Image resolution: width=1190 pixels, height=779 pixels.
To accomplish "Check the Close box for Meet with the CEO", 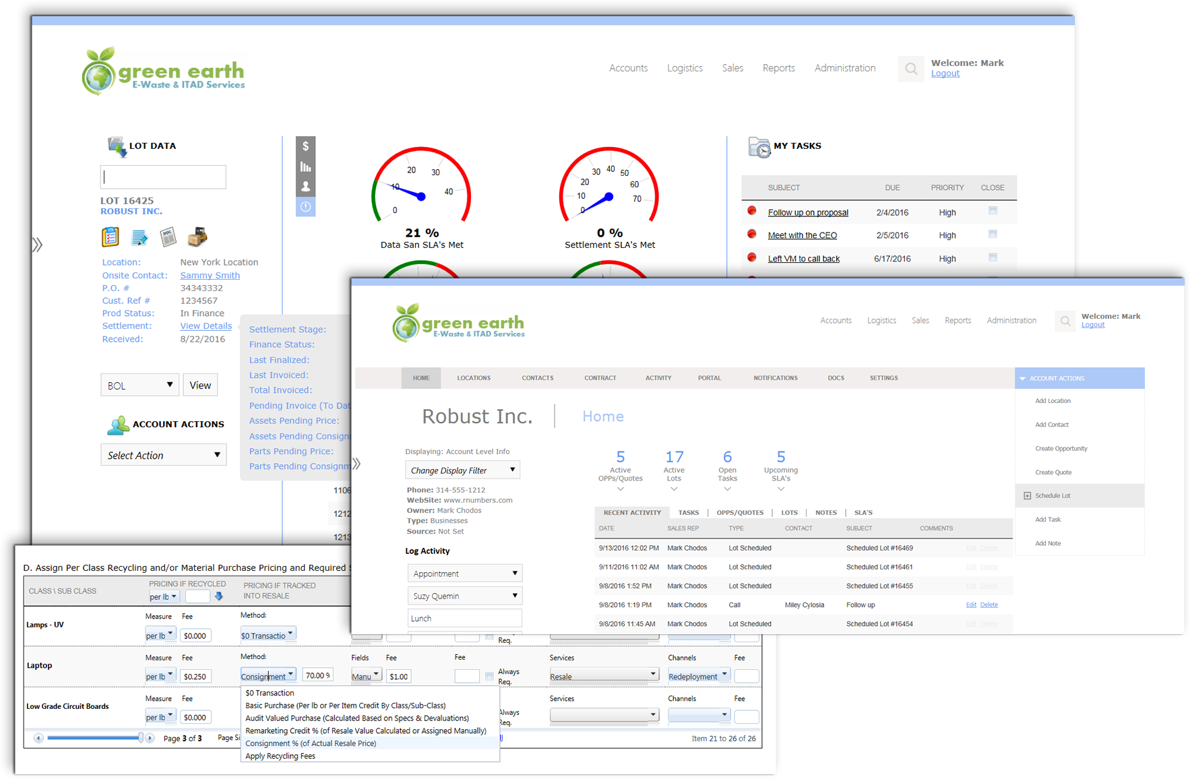I will pos(993,234).
